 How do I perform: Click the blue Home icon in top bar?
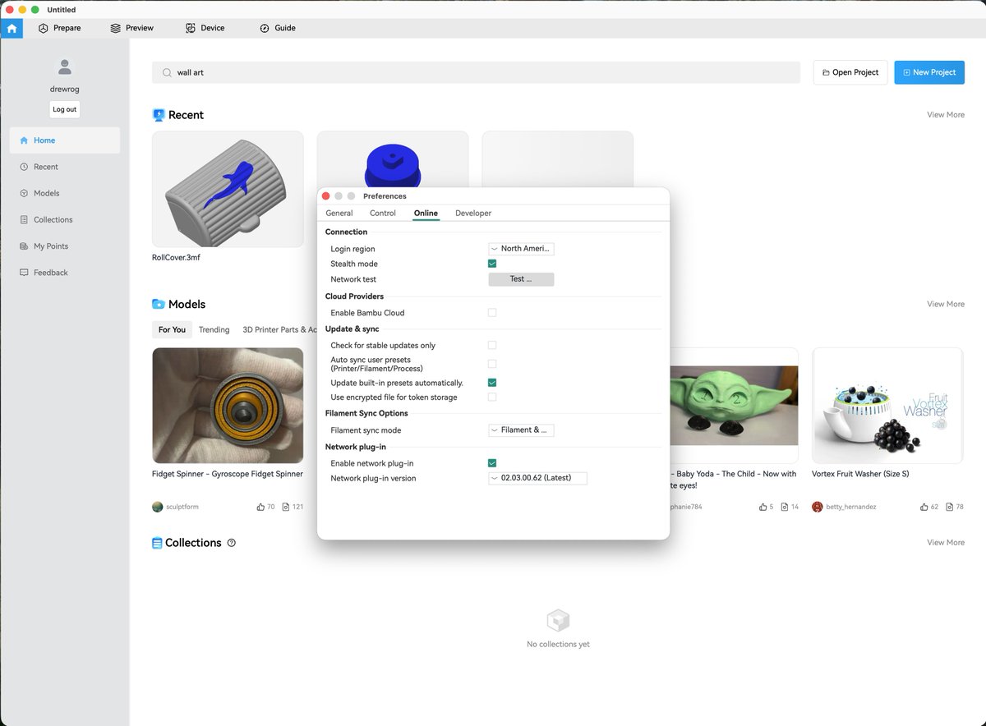(12, 28)
